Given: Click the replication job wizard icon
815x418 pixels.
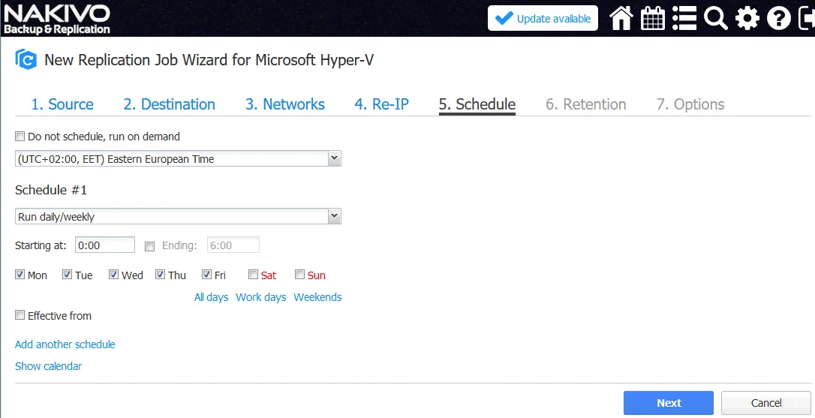Looking at the screenshot, I should 26,60.
